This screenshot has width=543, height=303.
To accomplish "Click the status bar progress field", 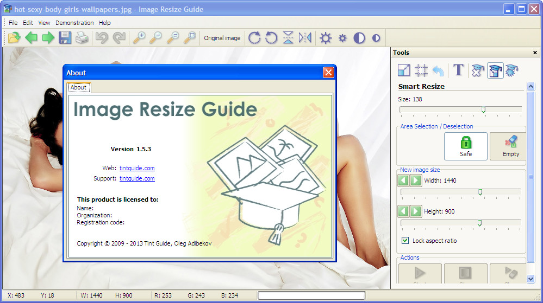I will point(311,295).
